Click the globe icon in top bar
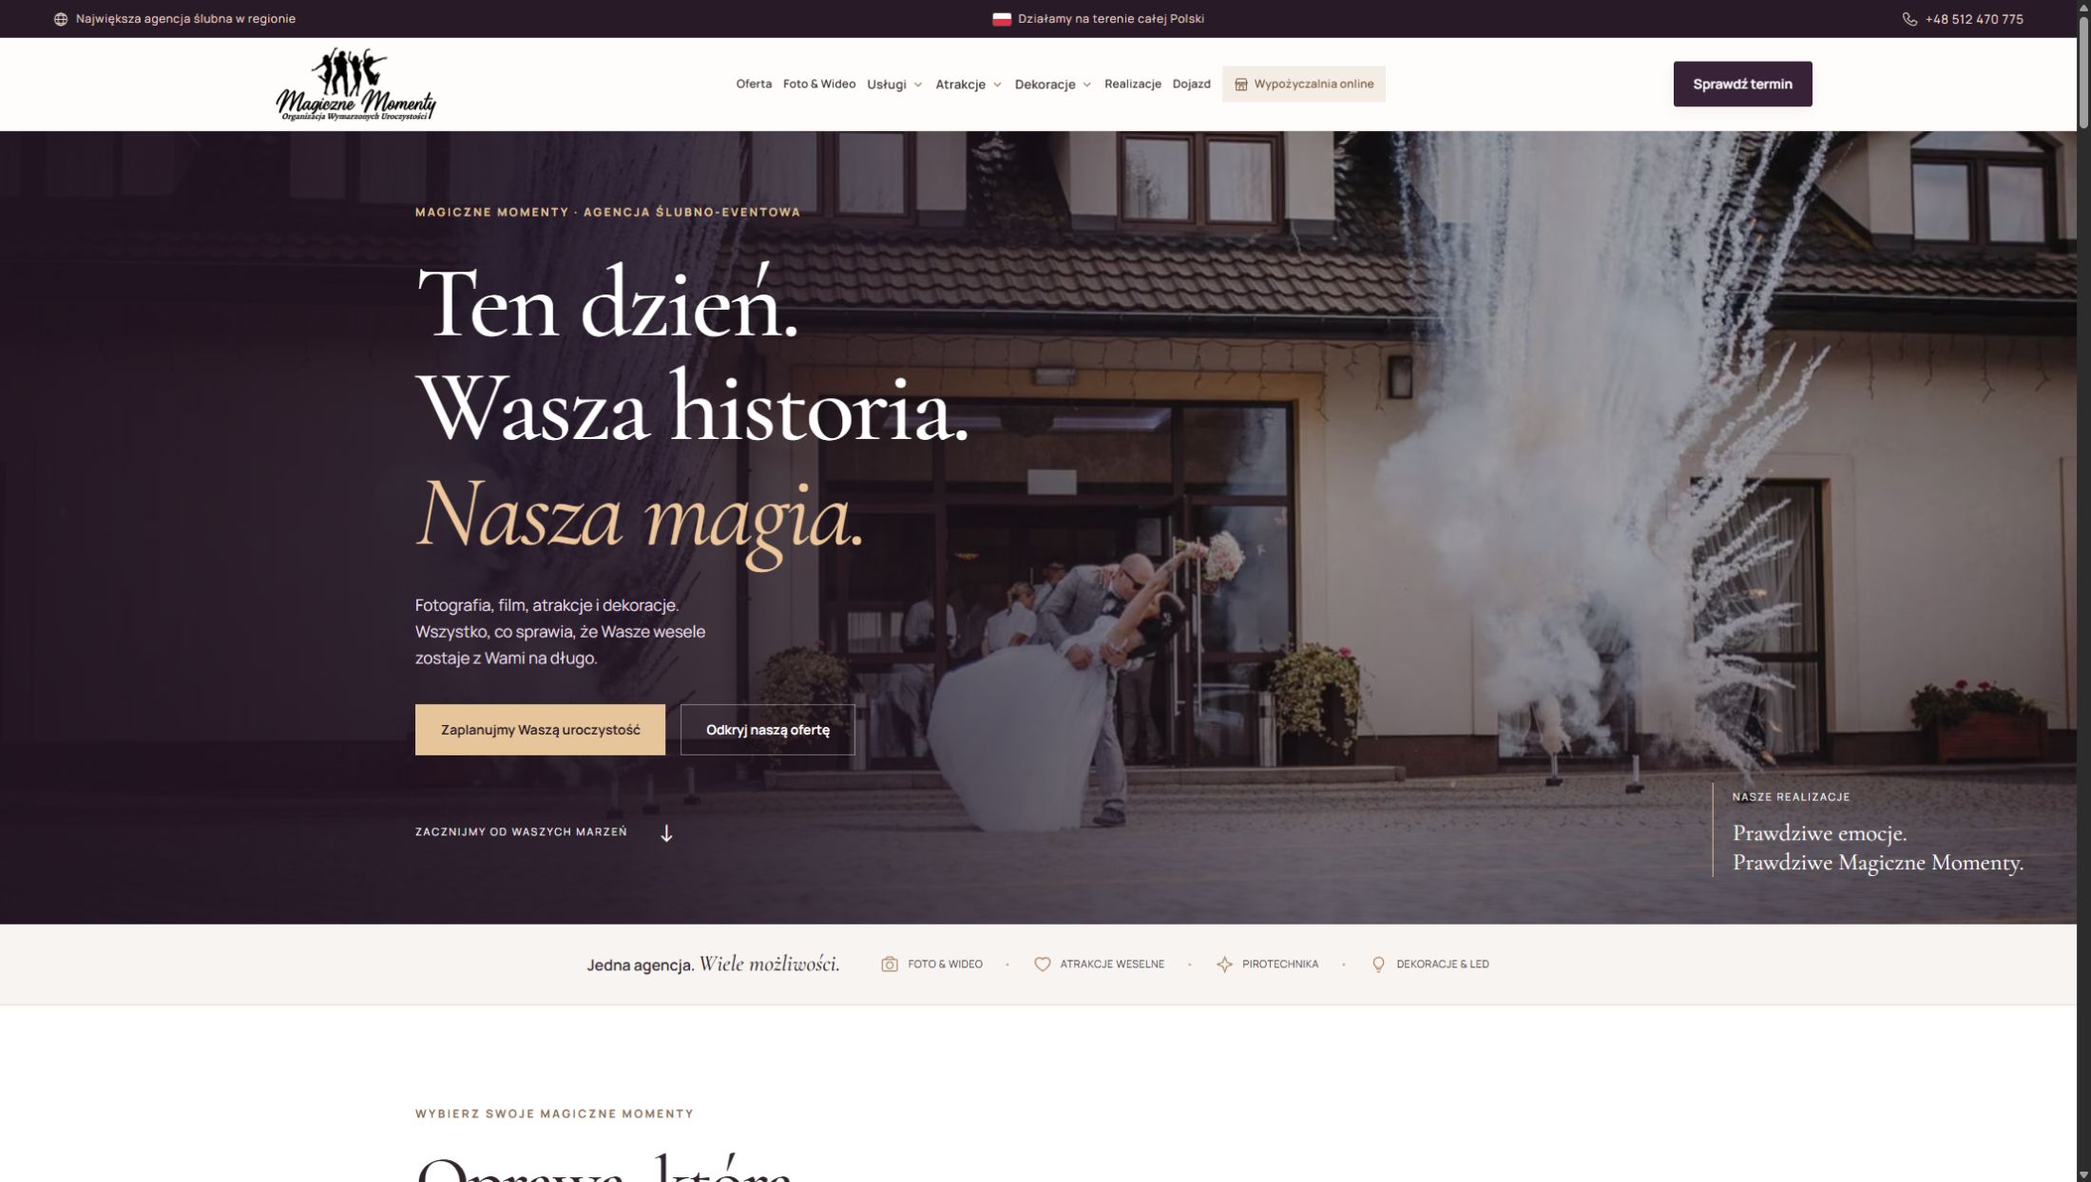The image size is (2091, 1182). pyautogui.click(x=61, y=19)
